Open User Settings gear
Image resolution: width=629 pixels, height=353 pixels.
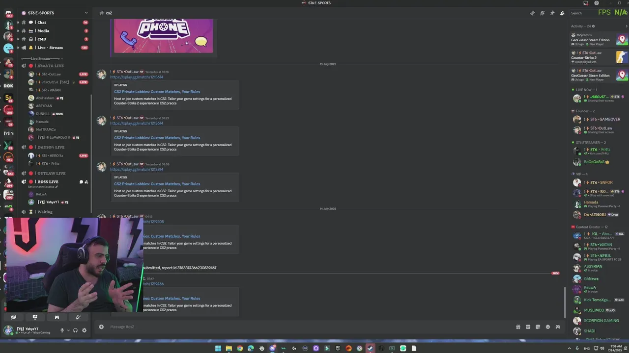point(84,330)
